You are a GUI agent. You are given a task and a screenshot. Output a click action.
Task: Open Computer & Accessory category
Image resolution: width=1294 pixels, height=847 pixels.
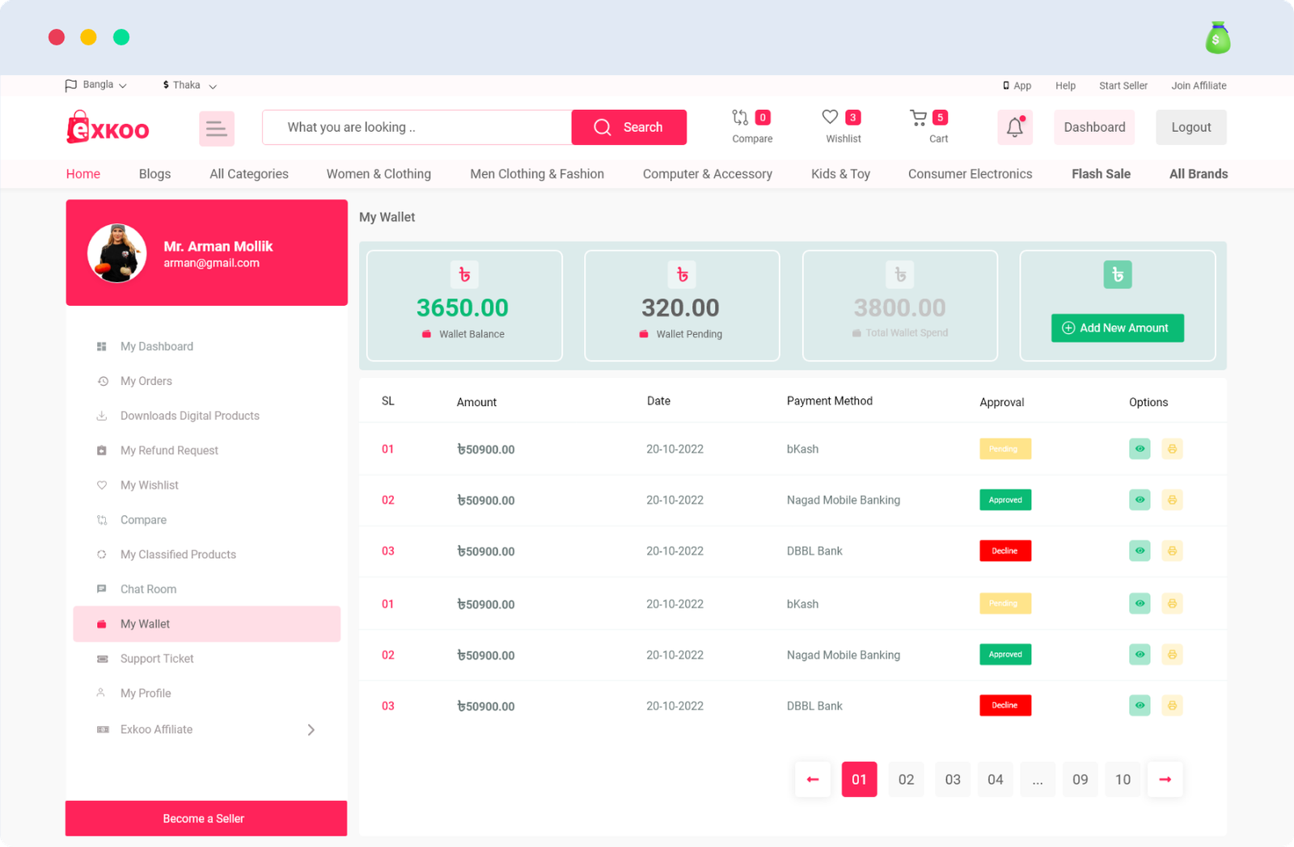tap(708, 174)
